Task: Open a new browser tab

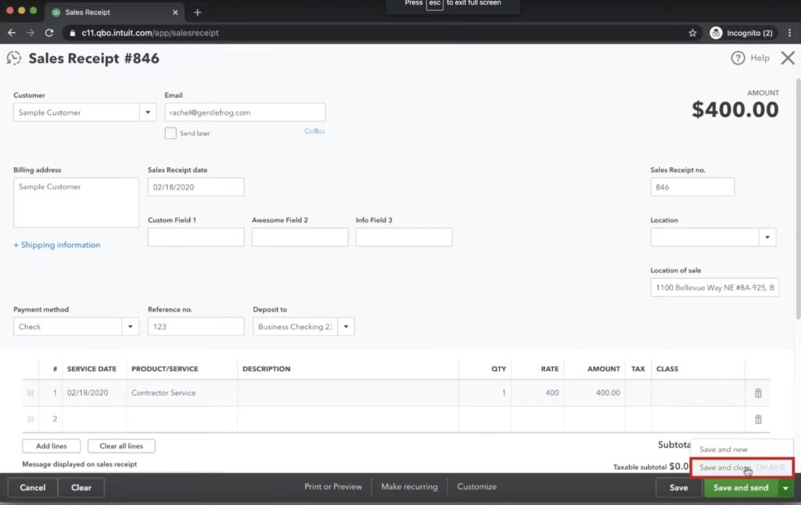Action: coord(198,13)
